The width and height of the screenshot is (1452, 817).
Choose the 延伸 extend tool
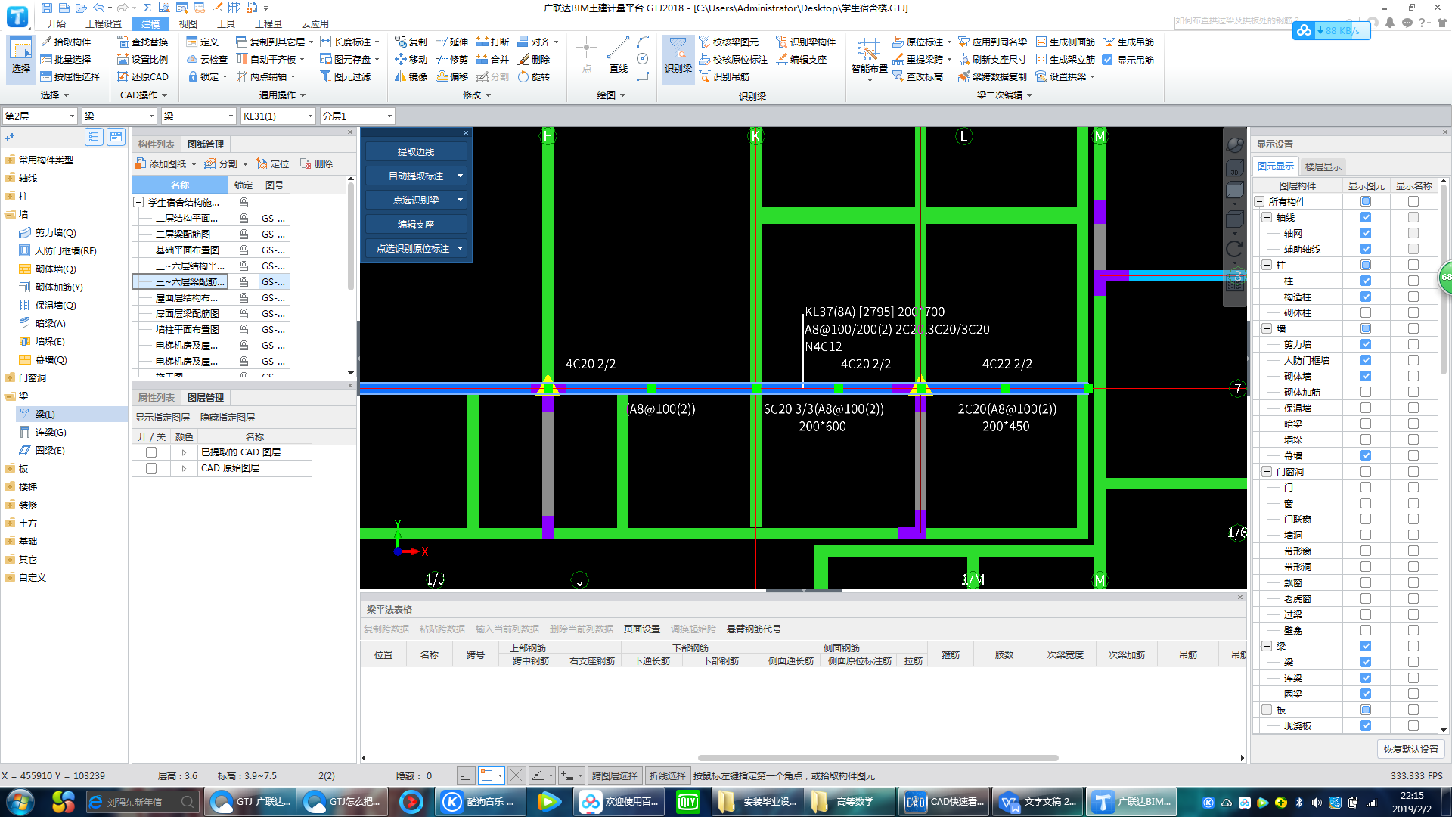pyautogui.click(x=452, y=42)
